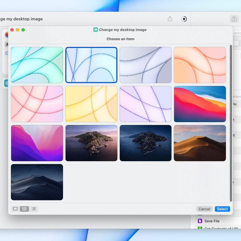Select the Big Sur colorful wave wallpaper
This screenshot has height=241, width=241.
pyautogui.click(x=200, y=104)
